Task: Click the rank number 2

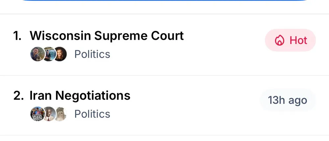Action: click(x=18, y=95)
